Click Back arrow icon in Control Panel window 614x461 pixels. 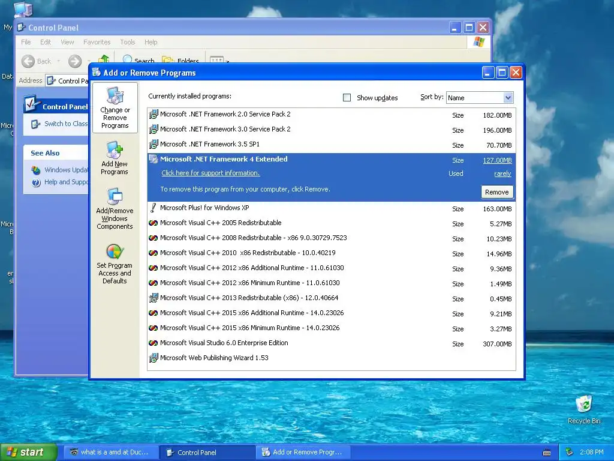point(28,61)
